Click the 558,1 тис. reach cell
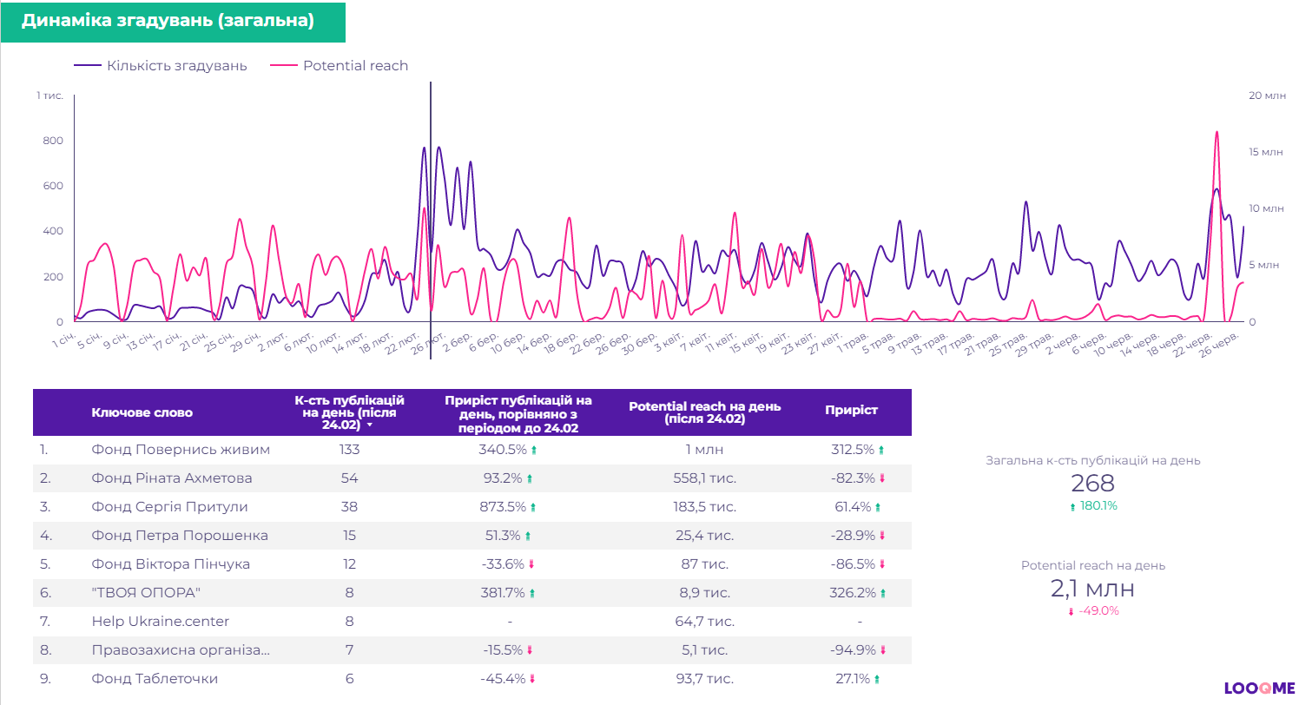The width and height of the screenshot is (1299, 705). pos(704,478)
